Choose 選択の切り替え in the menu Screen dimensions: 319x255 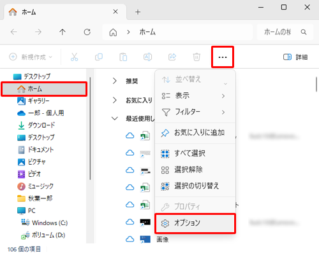[x=195, y=186]
